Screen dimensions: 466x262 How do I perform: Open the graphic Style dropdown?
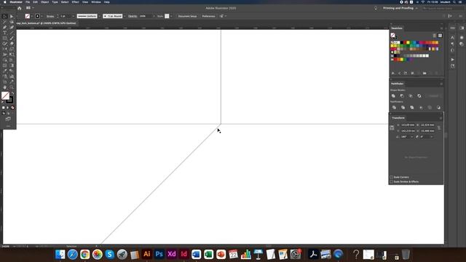click(171, 16)
